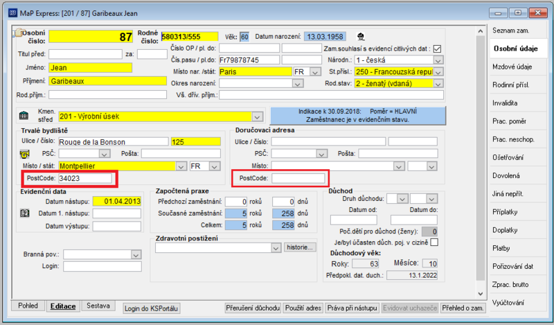Screen dimensions: 554x325
Task: Open the first Druh důchodu dropdown
Action: pos(402,199)
